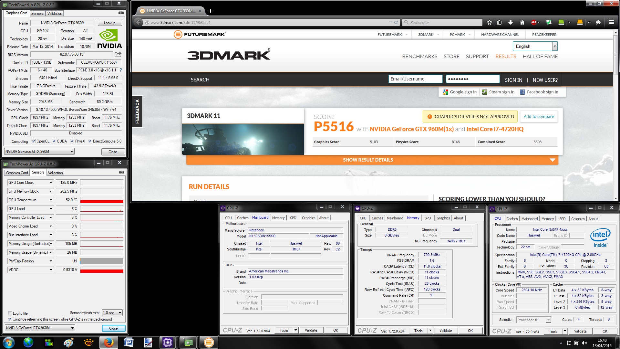Switch to Sensors tab in top GPU-Z window
The height and width of the screenshot is (349, 620).
(37, 14)
